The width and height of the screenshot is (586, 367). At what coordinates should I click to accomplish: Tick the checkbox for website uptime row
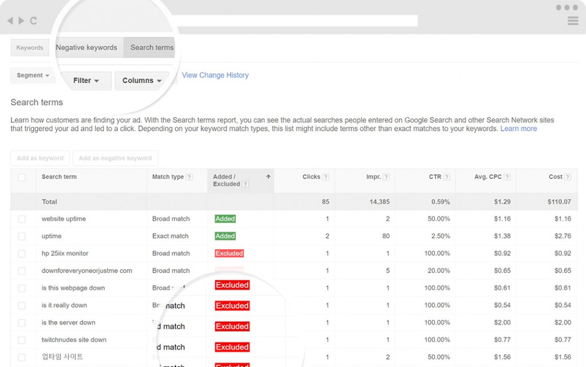[x=22, y=219]
